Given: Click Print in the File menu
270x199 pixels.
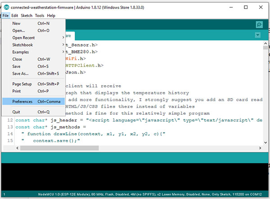Looking at the screenshot, I should [17, 91].
